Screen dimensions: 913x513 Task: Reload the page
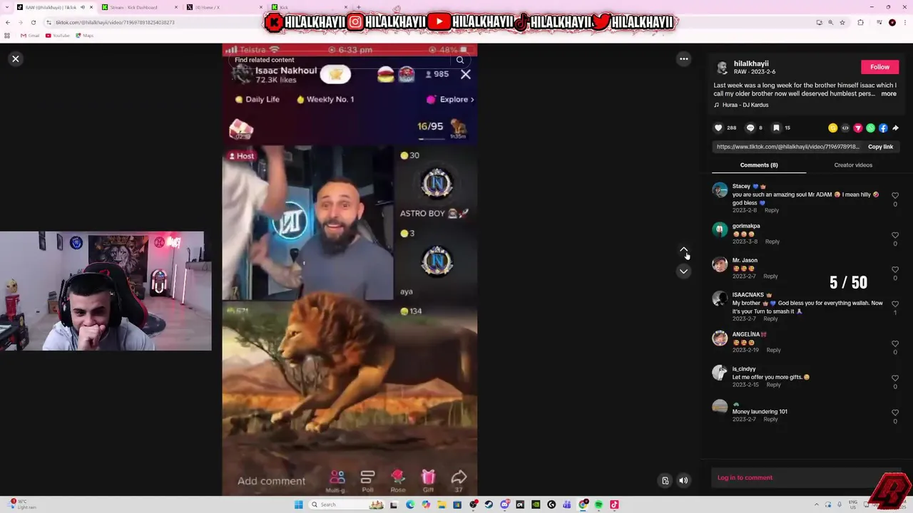point(33,22)
